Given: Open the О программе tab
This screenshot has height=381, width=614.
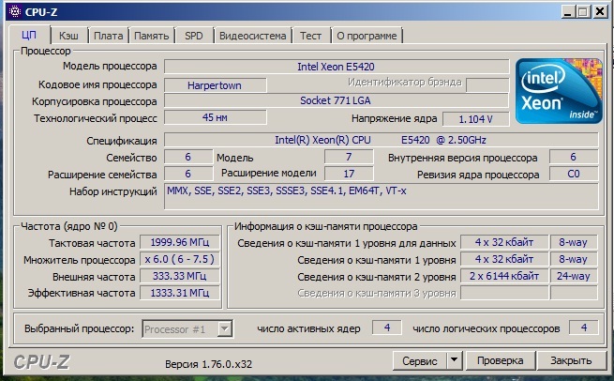Looking at the screenshot, I should point(367,36).
